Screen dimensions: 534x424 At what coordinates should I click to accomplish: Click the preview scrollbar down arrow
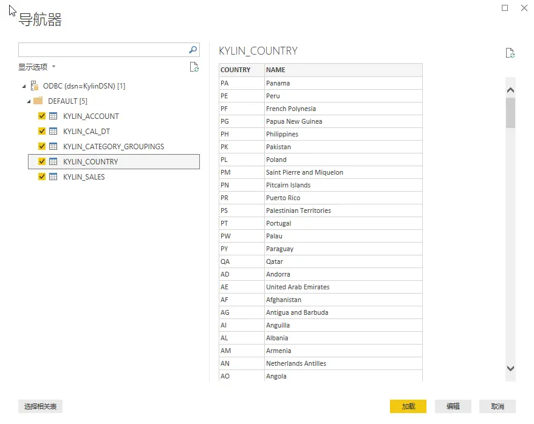click(x=510, y=368)
